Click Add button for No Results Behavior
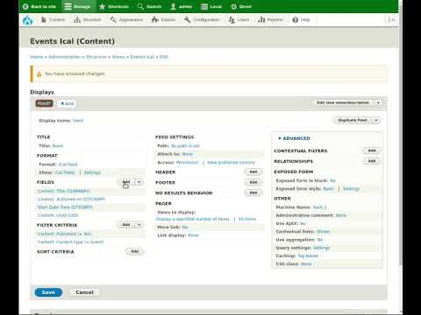Image resolution: width=421 pixels, height=315 pixels. [253, 192]
